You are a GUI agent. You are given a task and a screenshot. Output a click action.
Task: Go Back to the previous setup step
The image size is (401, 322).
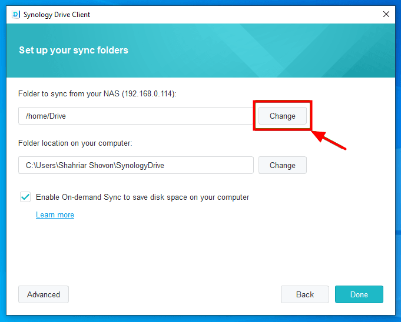coord(305,294)
